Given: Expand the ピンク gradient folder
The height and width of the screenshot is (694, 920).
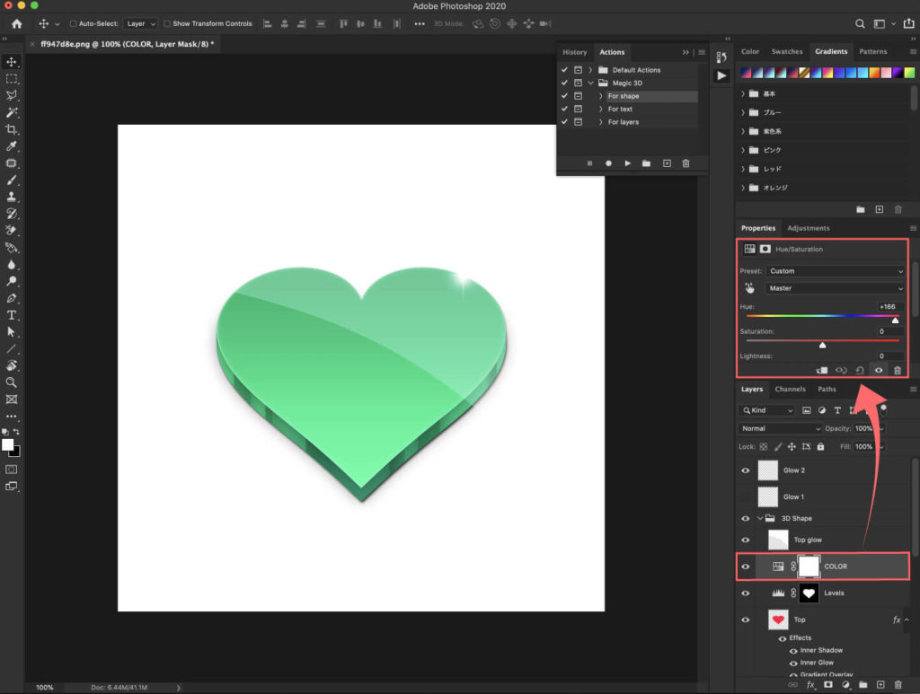Looking at the screenshot, I should (x=743, y=150).
